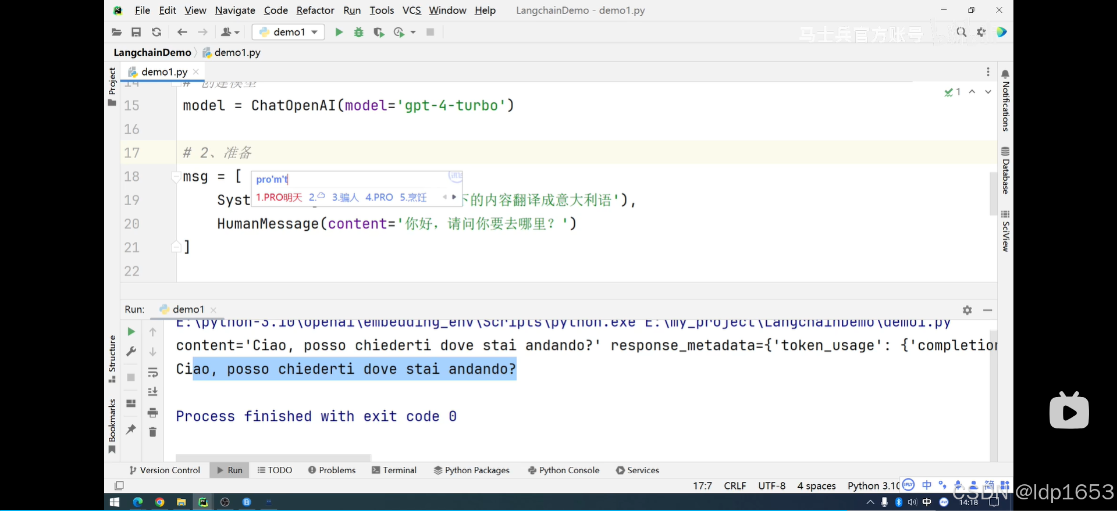Expand the profiler options dropdown arrow
This screenshot has height=511, width=1117.
[413, 32]
